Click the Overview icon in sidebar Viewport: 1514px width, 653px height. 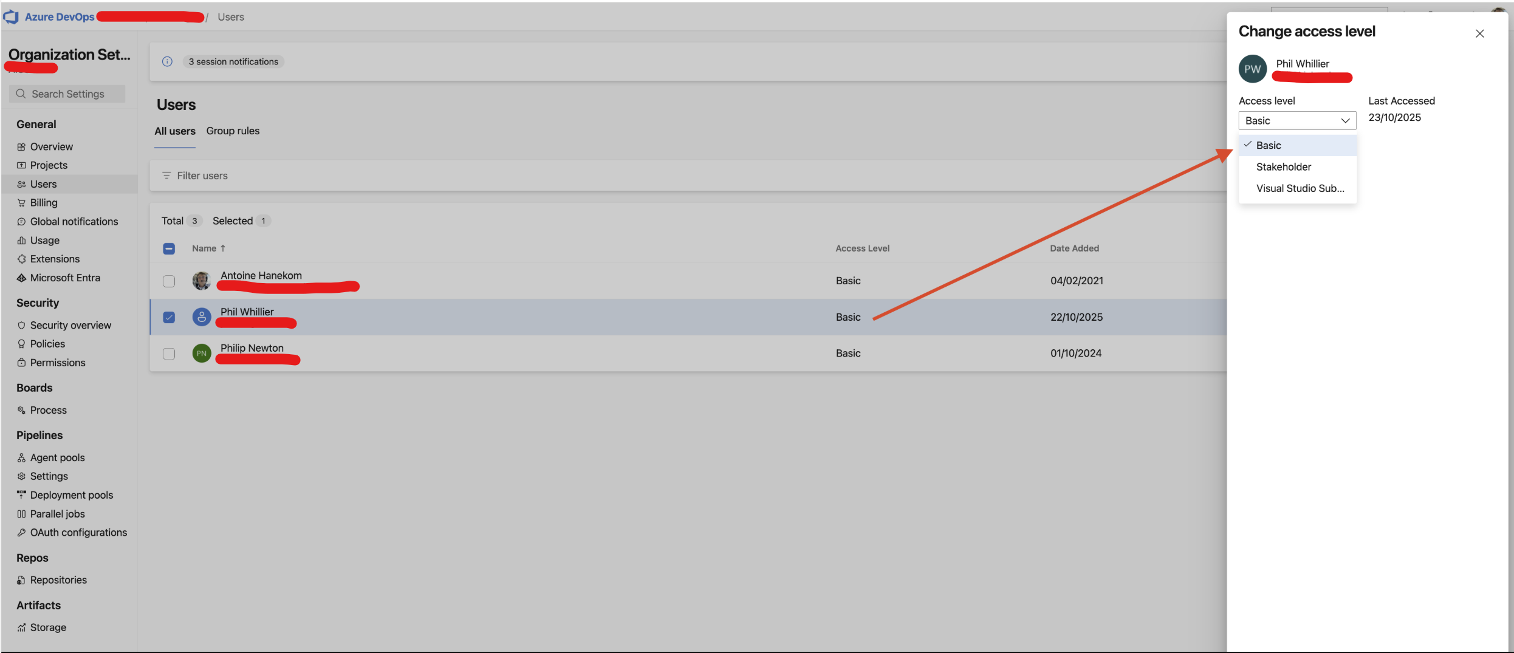click(21, 147)
